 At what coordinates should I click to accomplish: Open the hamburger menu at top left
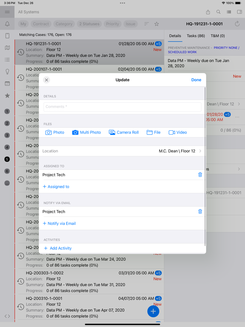[7, 12]
